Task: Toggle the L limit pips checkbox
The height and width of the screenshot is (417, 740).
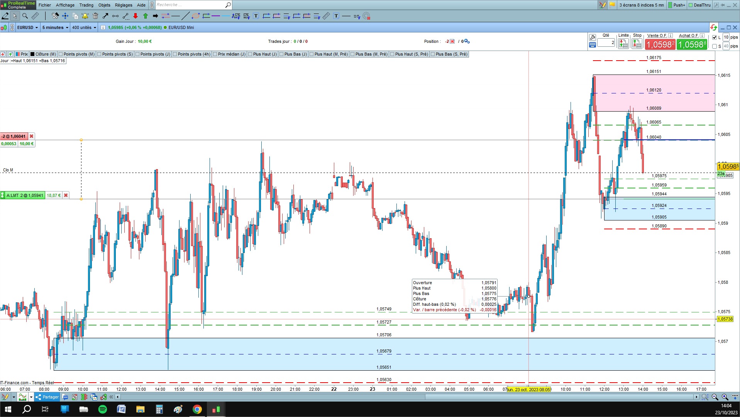Action: 715,37
